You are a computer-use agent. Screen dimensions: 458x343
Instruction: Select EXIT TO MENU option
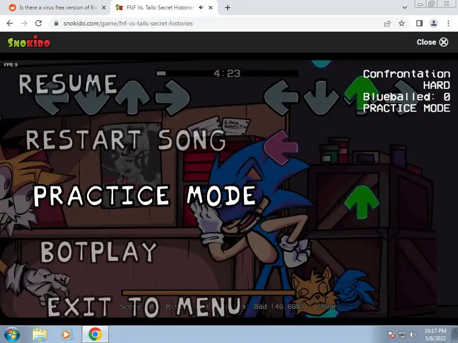[144, 307]
